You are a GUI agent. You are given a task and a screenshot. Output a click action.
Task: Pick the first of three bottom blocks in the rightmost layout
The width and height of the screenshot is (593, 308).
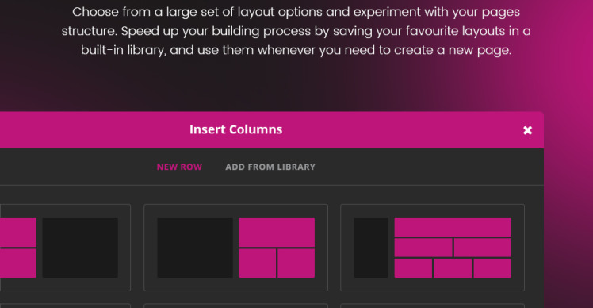(413, 268)
